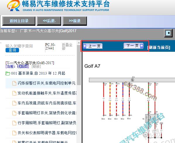Click SC42 fuse label in diagram
175x143 pixels.
point(122,119)
